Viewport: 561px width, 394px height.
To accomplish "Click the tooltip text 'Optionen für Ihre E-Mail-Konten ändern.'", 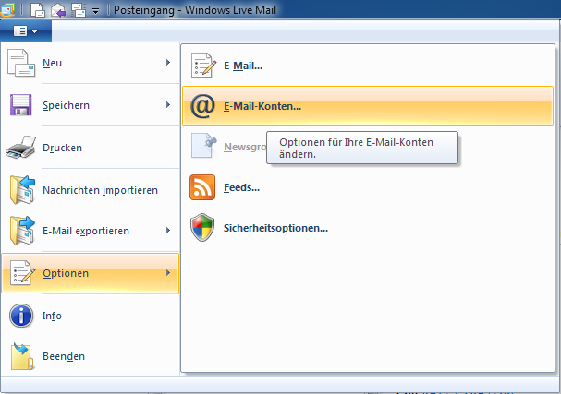I will [357, 148].
